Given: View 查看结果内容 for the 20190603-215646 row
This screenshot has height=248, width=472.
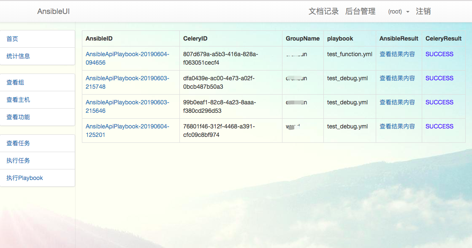Looking at the screenshot, I should click(x=397, y=103).
